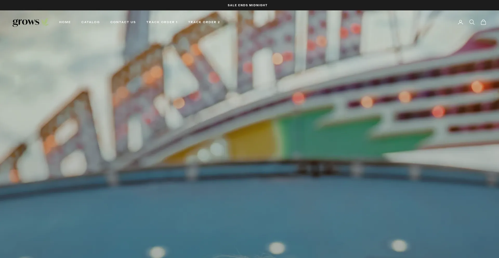Click the green panel in the hero image
Image resolution: width=499 pixels, height=258 pixels.
[325, 135]
